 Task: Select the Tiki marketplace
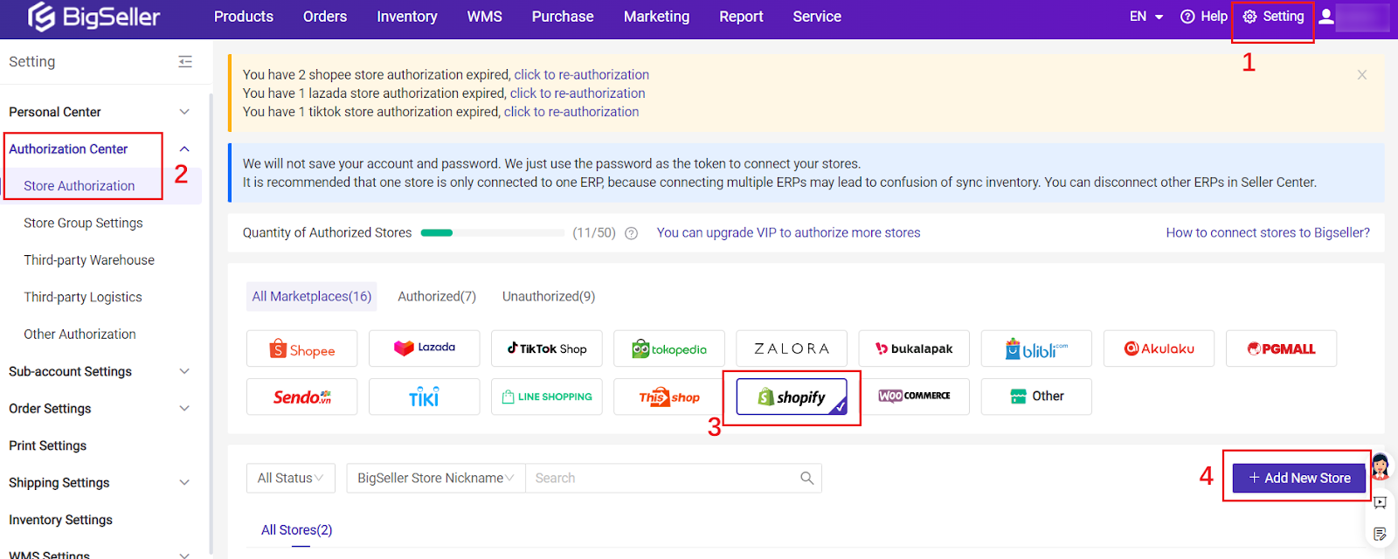424,397
